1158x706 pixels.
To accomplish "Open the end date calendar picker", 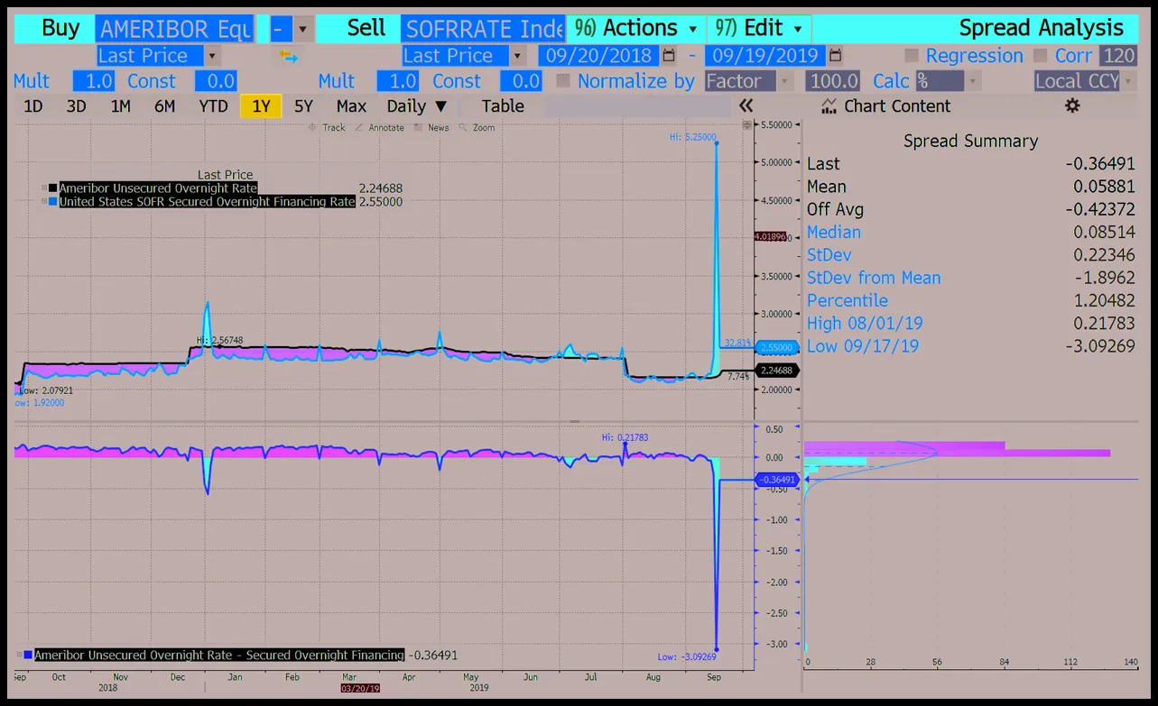I will point(835,56).
